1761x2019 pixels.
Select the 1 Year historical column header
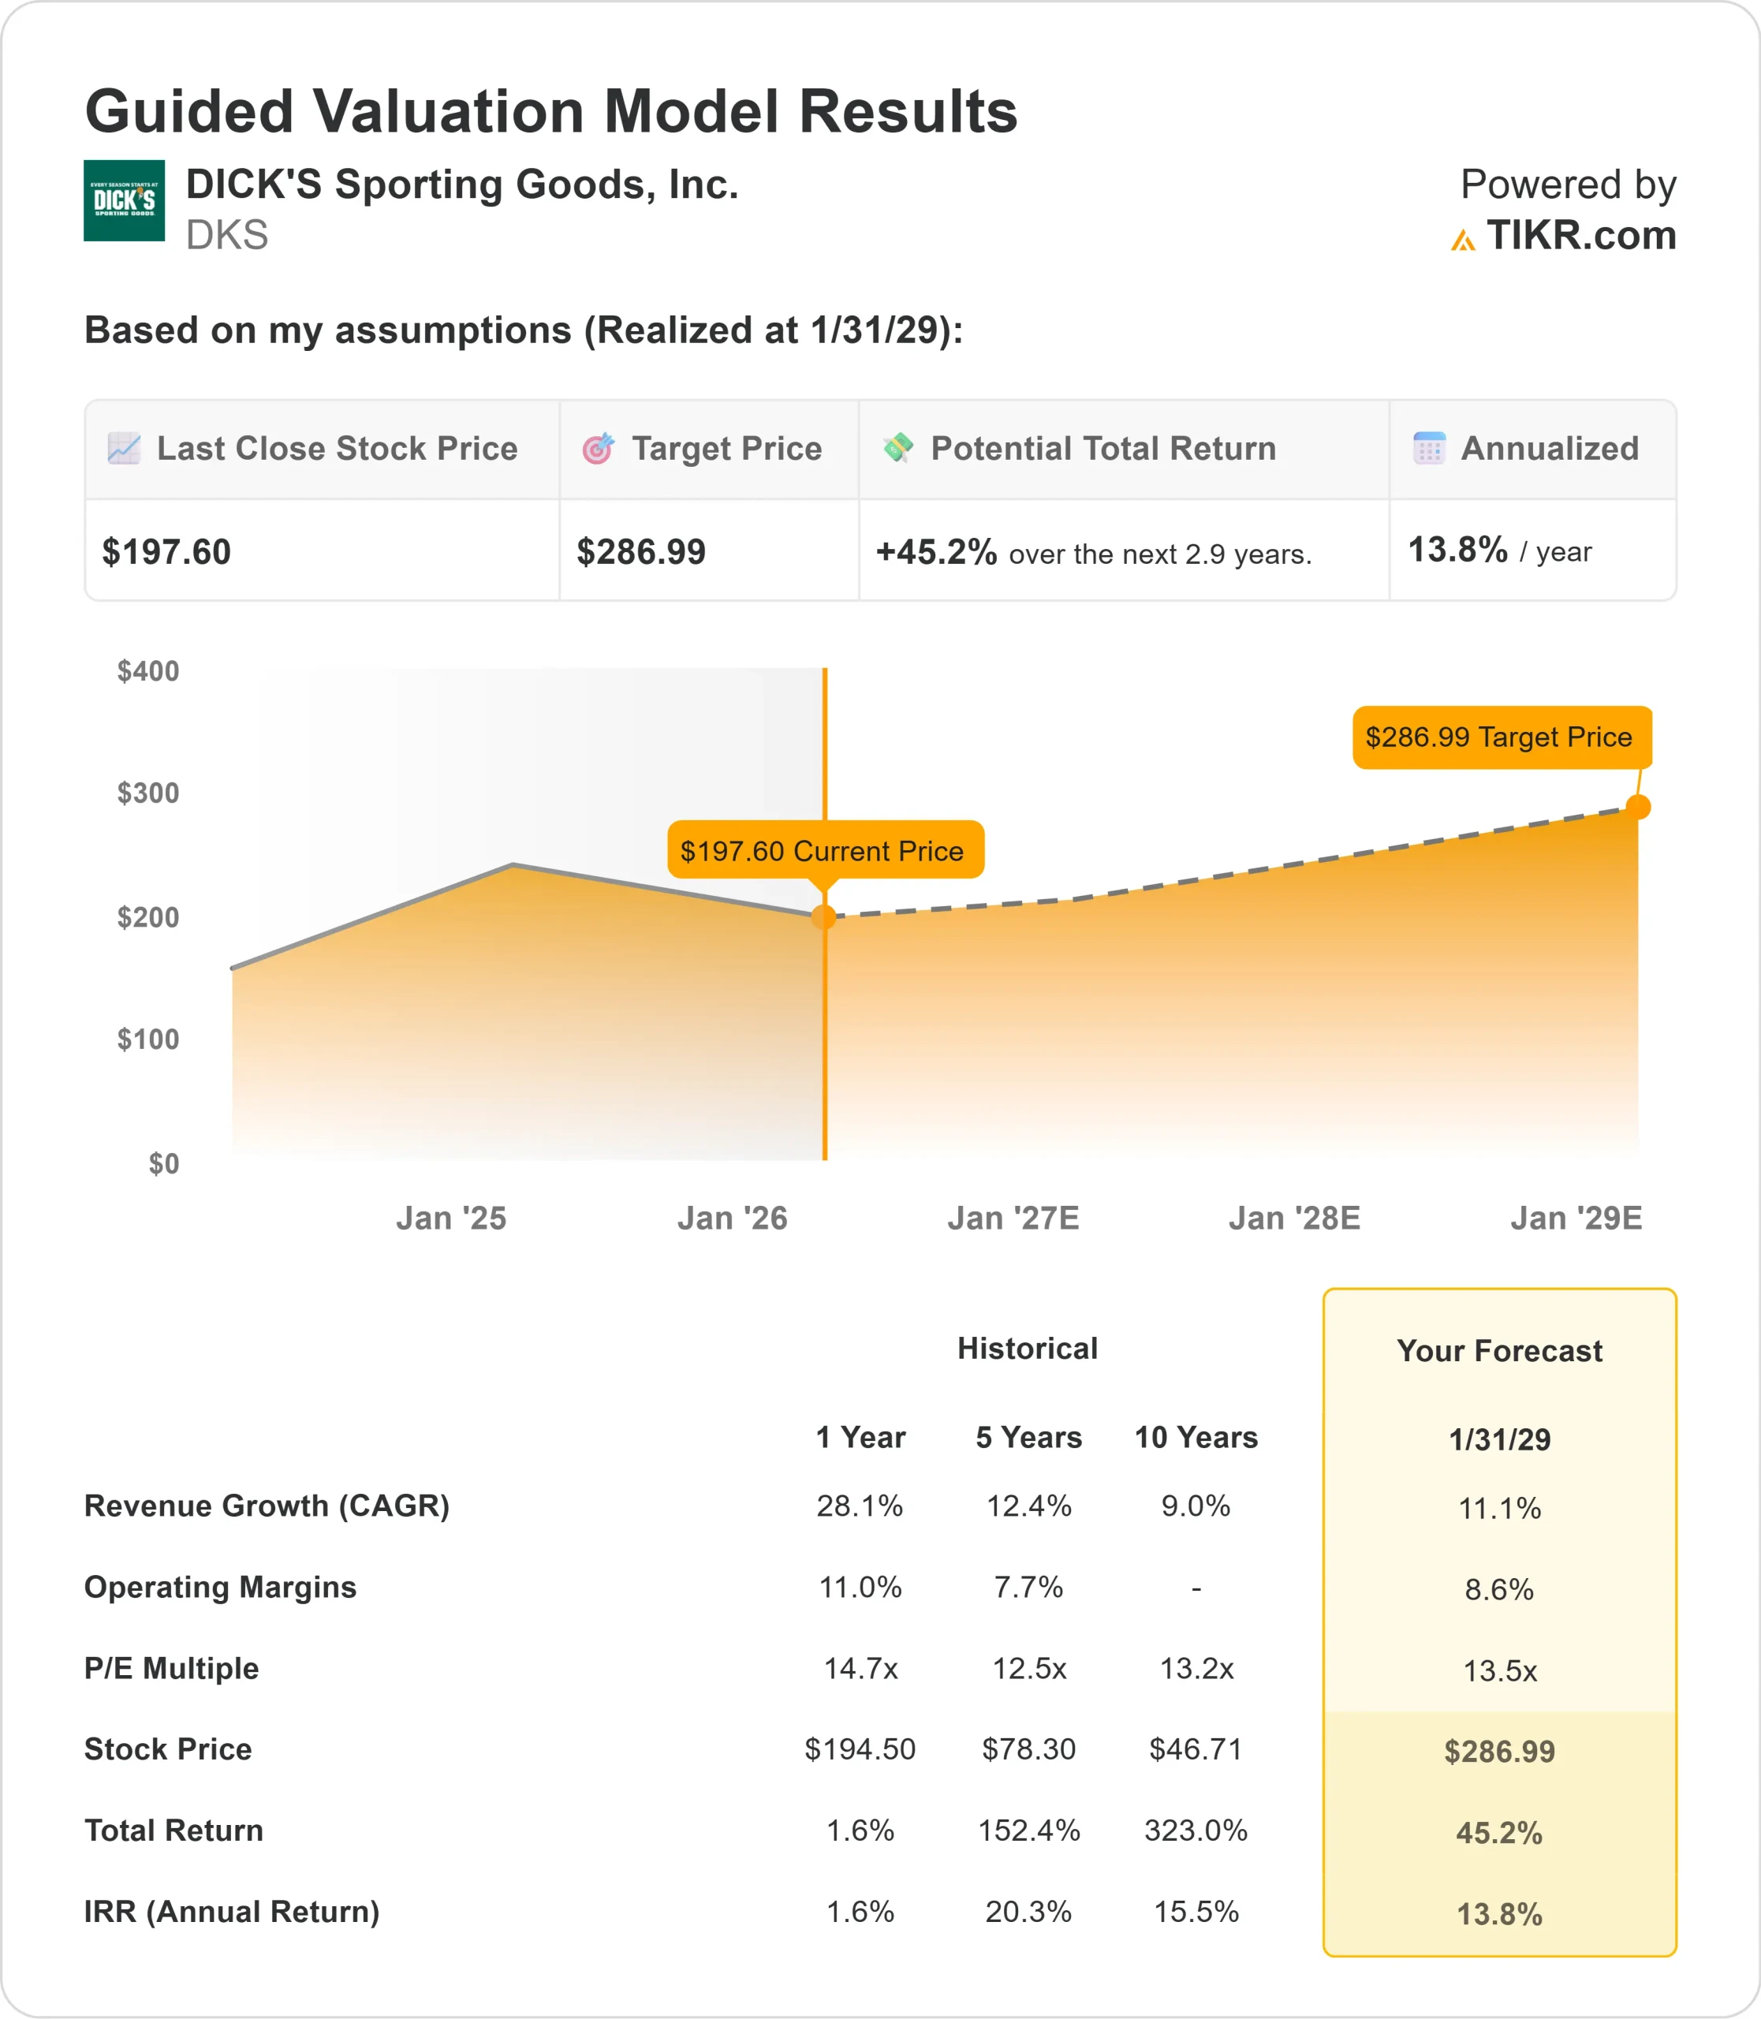pos(860,1437)
